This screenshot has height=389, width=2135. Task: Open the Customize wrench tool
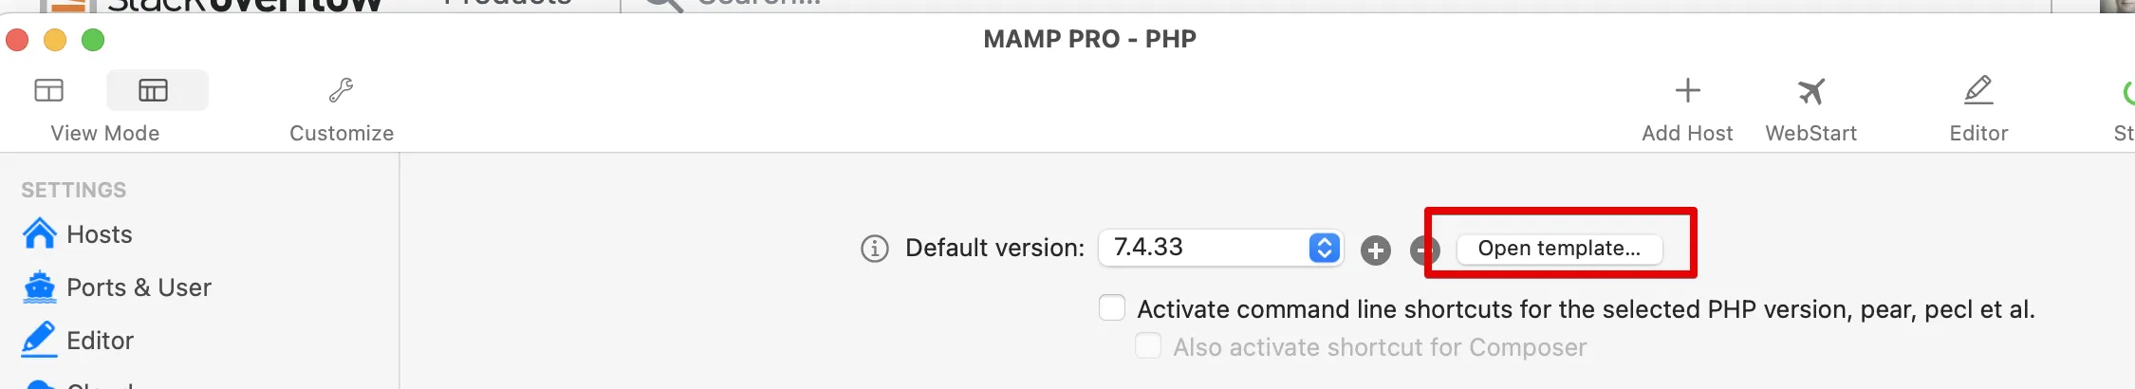tap(341, 91)
